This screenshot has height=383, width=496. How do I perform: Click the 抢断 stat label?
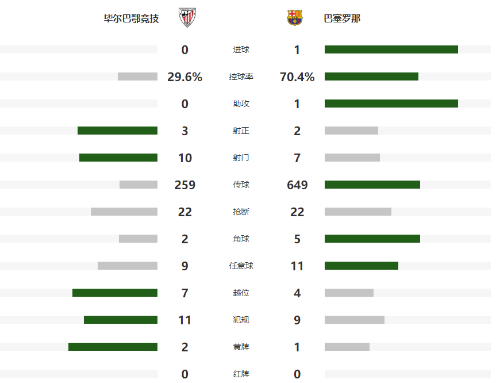(241, 212)
